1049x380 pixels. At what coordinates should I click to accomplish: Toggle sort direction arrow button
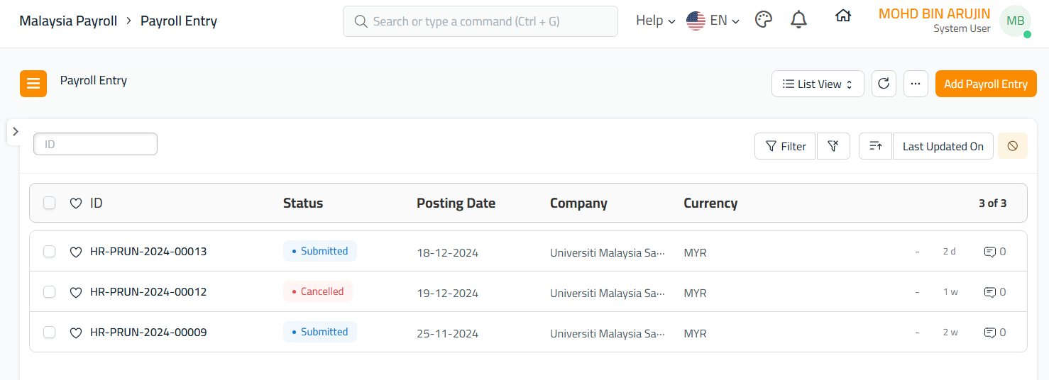coord(875,146)
